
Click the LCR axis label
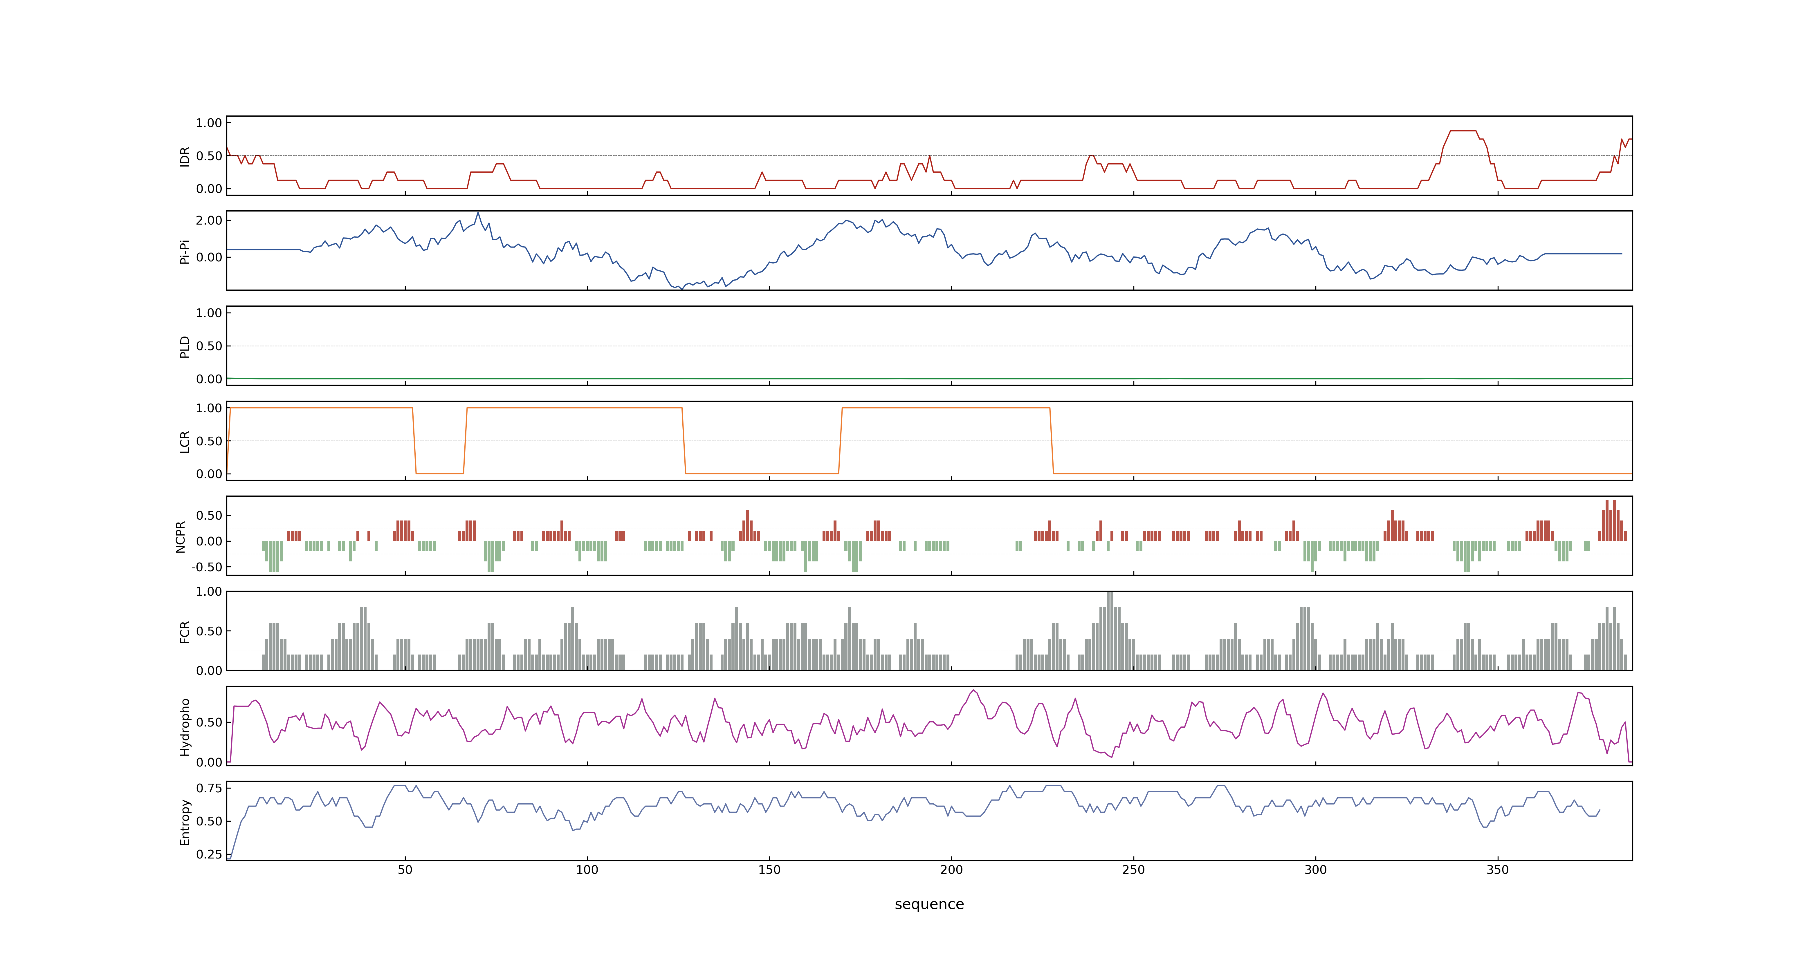pyautogui.click(x=185, y=441)
